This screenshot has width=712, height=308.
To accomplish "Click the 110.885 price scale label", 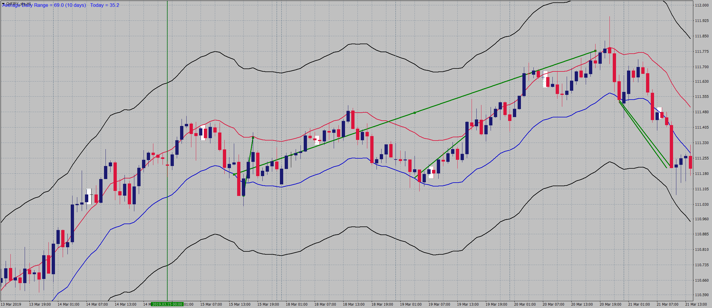I will click(702, 234).
